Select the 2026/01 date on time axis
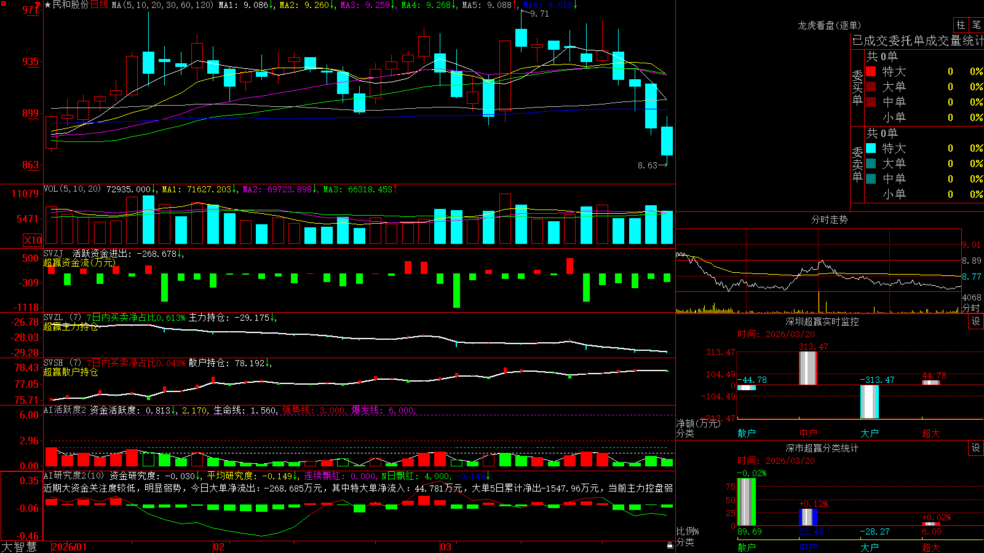This screenshot has height=553, width=984. [69, 547]
